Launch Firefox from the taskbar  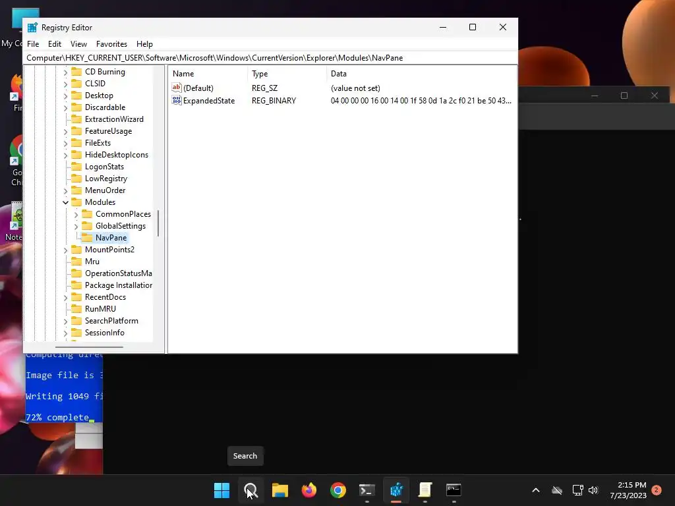pyautogui.click(x=308, y=490)
